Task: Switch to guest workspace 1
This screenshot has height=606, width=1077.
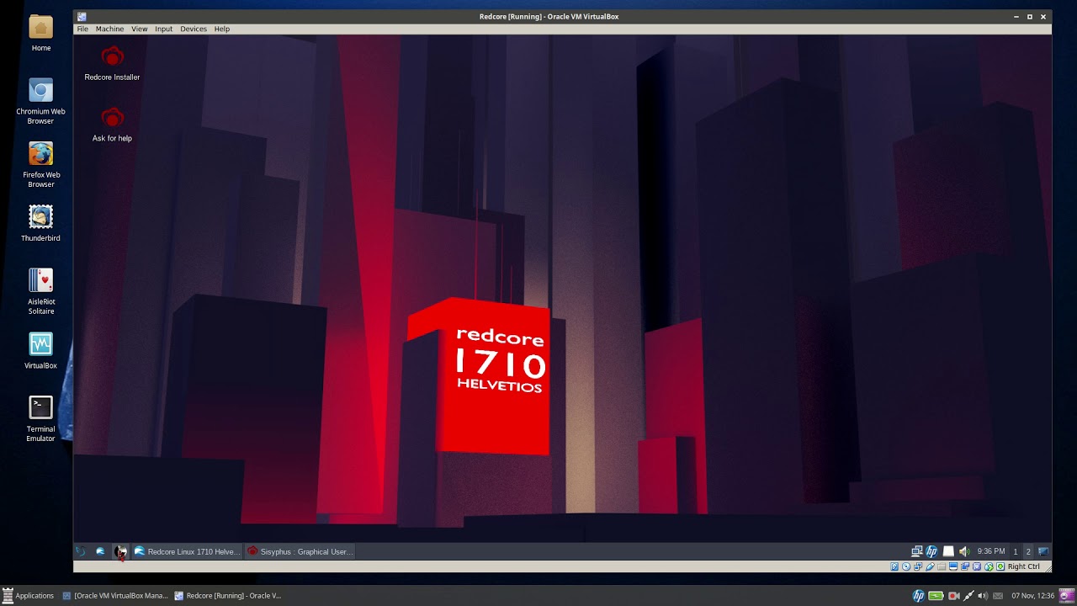Action: tap(1016, 551)
